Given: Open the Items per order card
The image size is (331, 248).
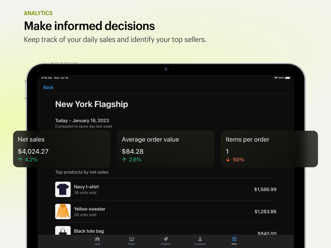Looking at the screenshot, I should coord(270,149).
